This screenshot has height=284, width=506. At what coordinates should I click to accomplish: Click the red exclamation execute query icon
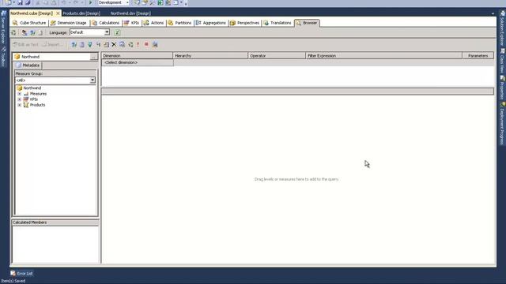tap(138, 44)
